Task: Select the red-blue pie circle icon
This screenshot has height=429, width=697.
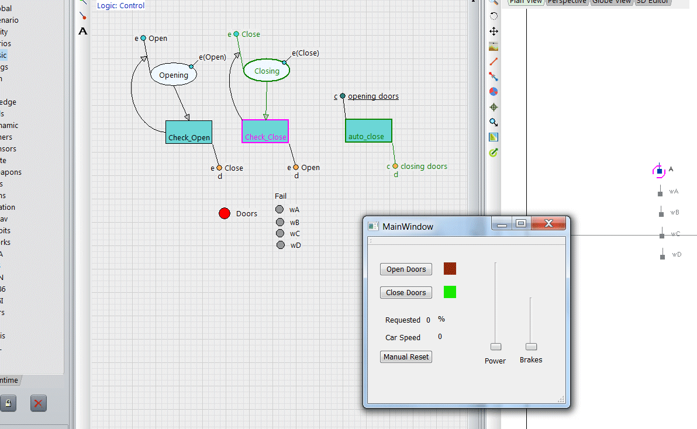Action: [x=494, y=92]
